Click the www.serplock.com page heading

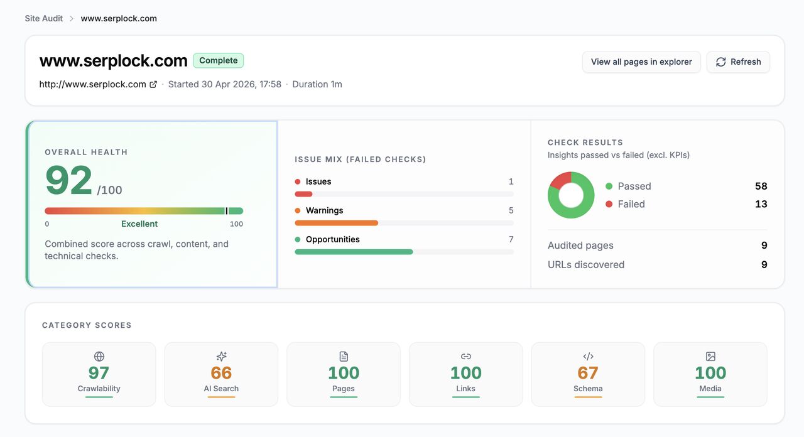point(113,61)
